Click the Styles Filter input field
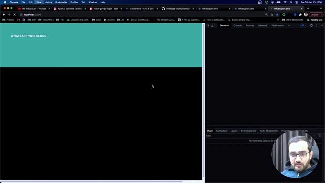This screenshot has width=325, height=183. click(x=238, y=136)
